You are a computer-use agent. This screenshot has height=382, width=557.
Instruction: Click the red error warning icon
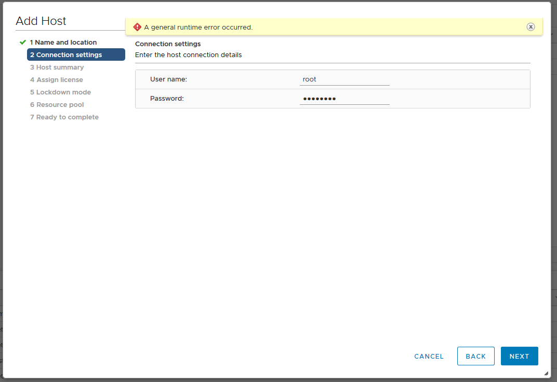tap(137, 27)
